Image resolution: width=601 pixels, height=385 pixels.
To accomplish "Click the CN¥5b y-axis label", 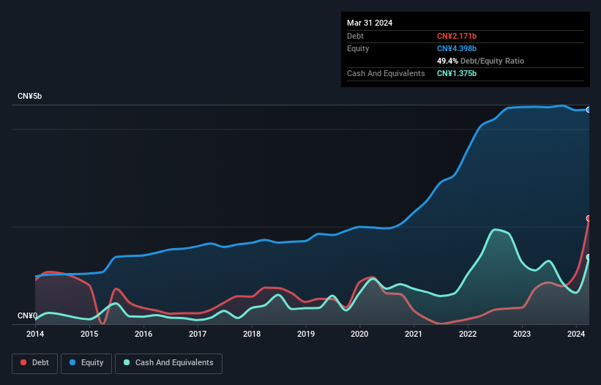I will click(x=29, y=96).
